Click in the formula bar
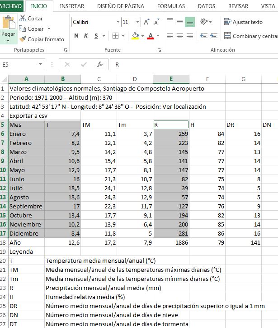 click(194, 64)
